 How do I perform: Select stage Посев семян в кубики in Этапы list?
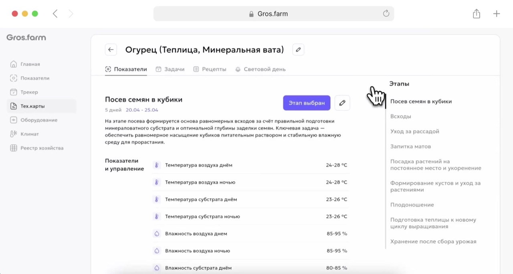pyautogui.click(x=421, y=101)
